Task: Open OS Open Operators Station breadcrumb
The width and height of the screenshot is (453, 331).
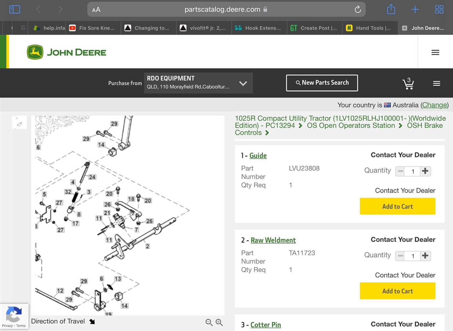Action: (x=351, y=125)
